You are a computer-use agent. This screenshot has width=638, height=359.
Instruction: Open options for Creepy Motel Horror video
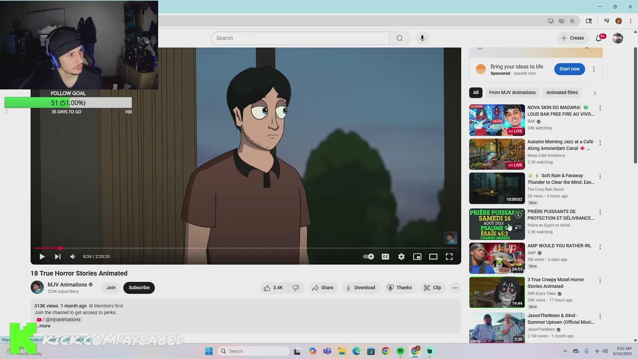(600, 281)
